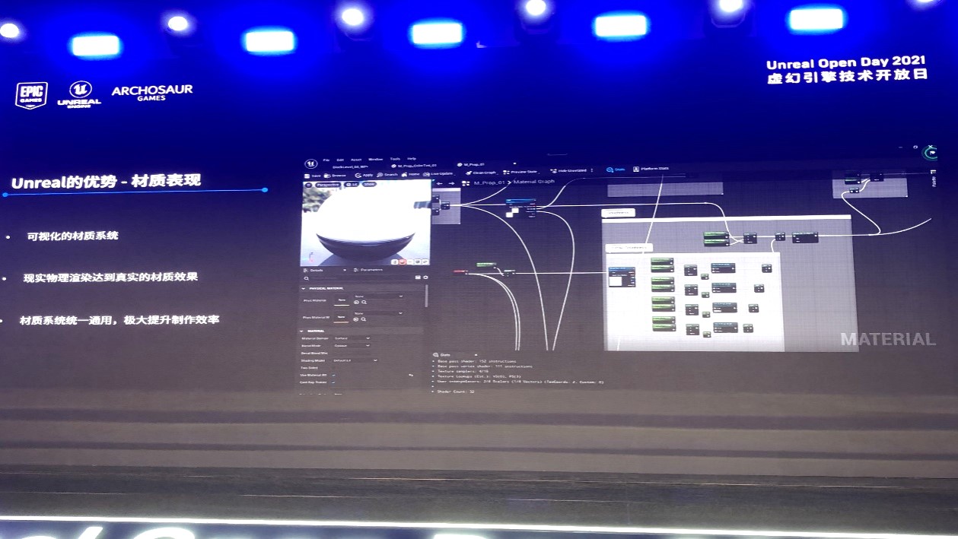958x539 pixels.
Task: Open the Help menu
Action: (412, 158)
